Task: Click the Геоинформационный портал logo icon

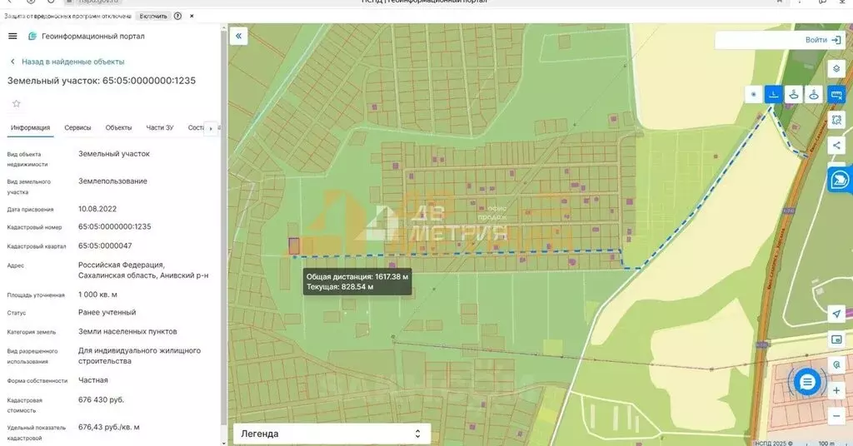Action: (32, 37)
